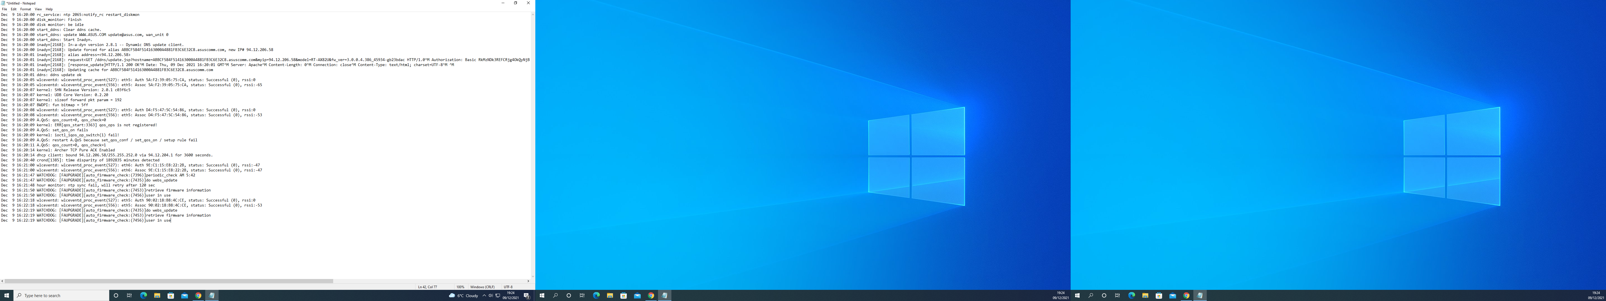Viewport: 1606px width, 301px height.
Task: Click the log line 'disk_monitor: Finish'
Action: pos(41,19)
